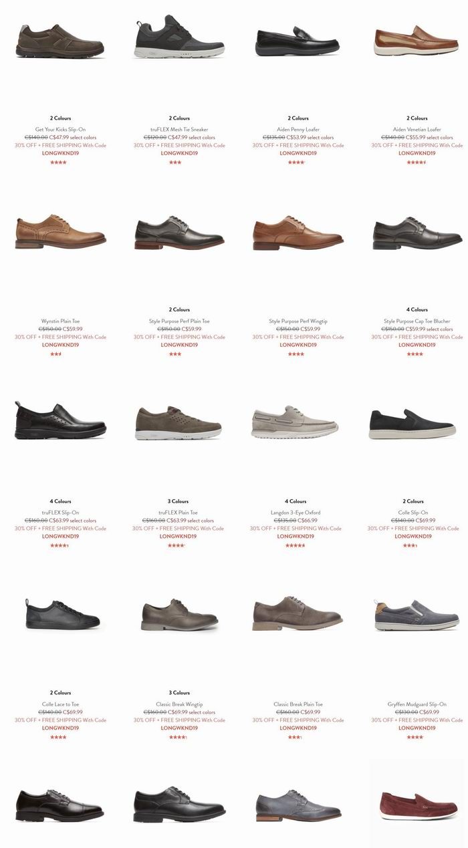Open the Langdon 3-Eye Oxford shoe image
The image size is (468, 848).
[x=296, y=422]
